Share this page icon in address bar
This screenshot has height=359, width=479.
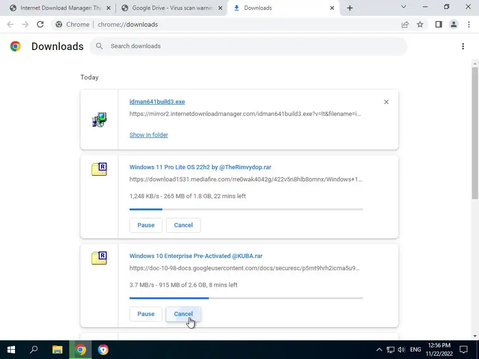[x=405, y=24]
